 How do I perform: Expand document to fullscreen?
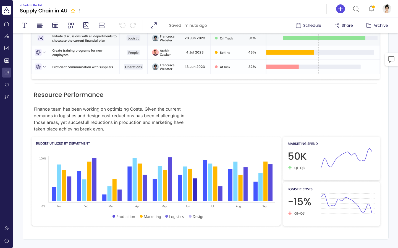[154, 25]
